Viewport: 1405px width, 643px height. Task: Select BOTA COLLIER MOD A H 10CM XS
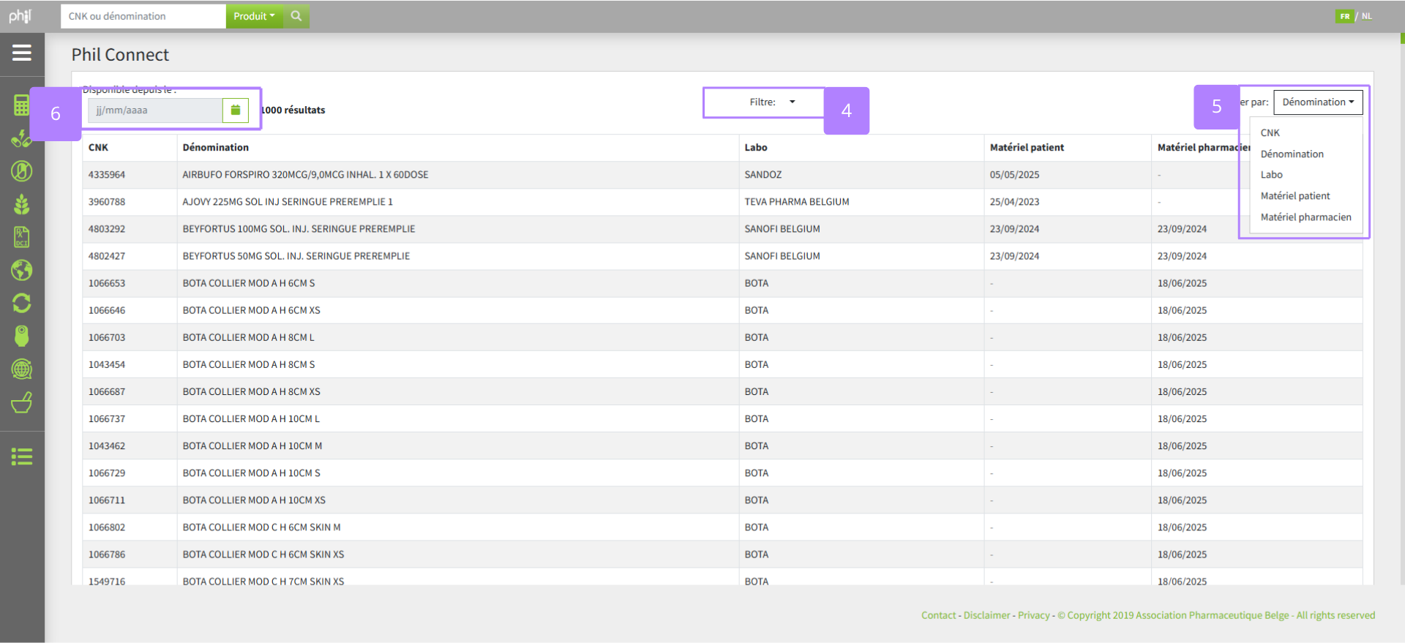(x=254, y=500)
